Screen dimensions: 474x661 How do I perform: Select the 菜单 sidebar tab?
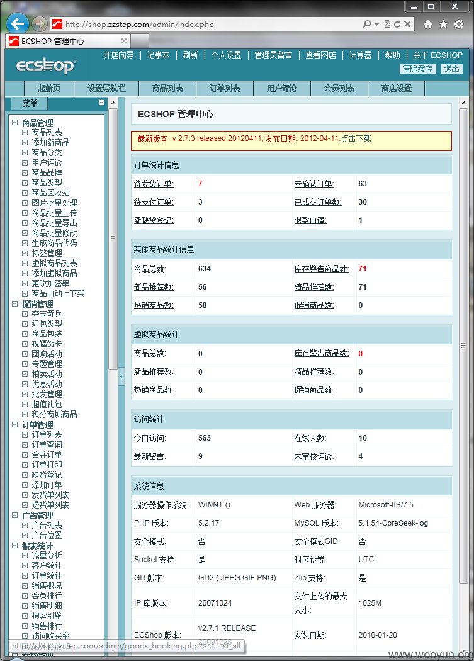(30, 103)
